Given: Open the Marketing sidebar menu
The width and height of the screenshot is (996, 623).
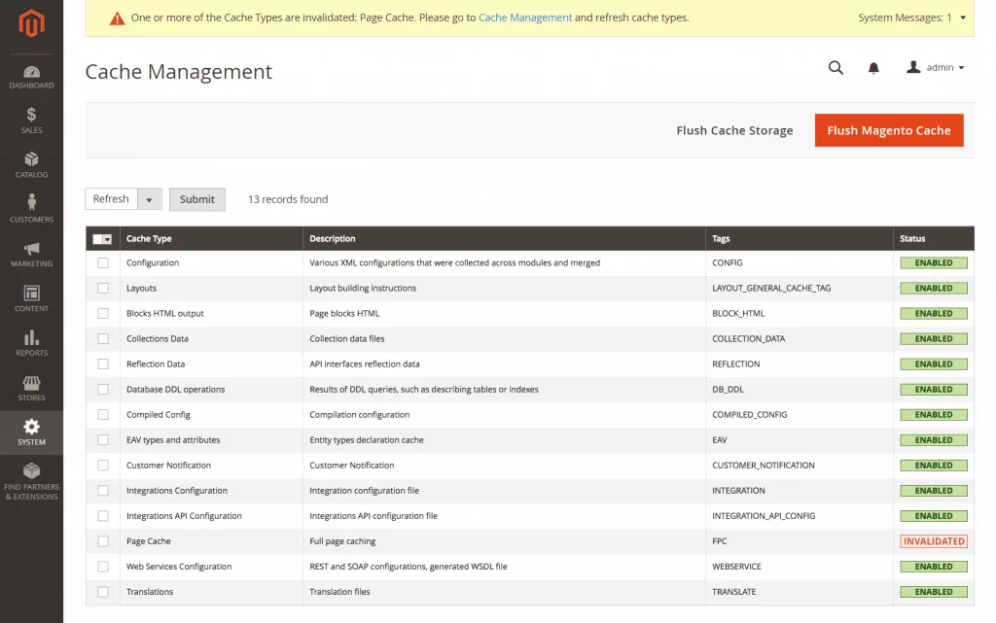Looking at the screenshot, I should click(x=31, y=256).
